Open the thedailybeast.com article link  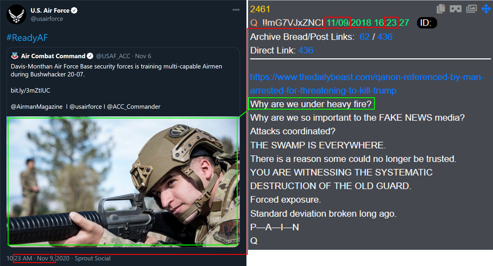click(367, 84)
